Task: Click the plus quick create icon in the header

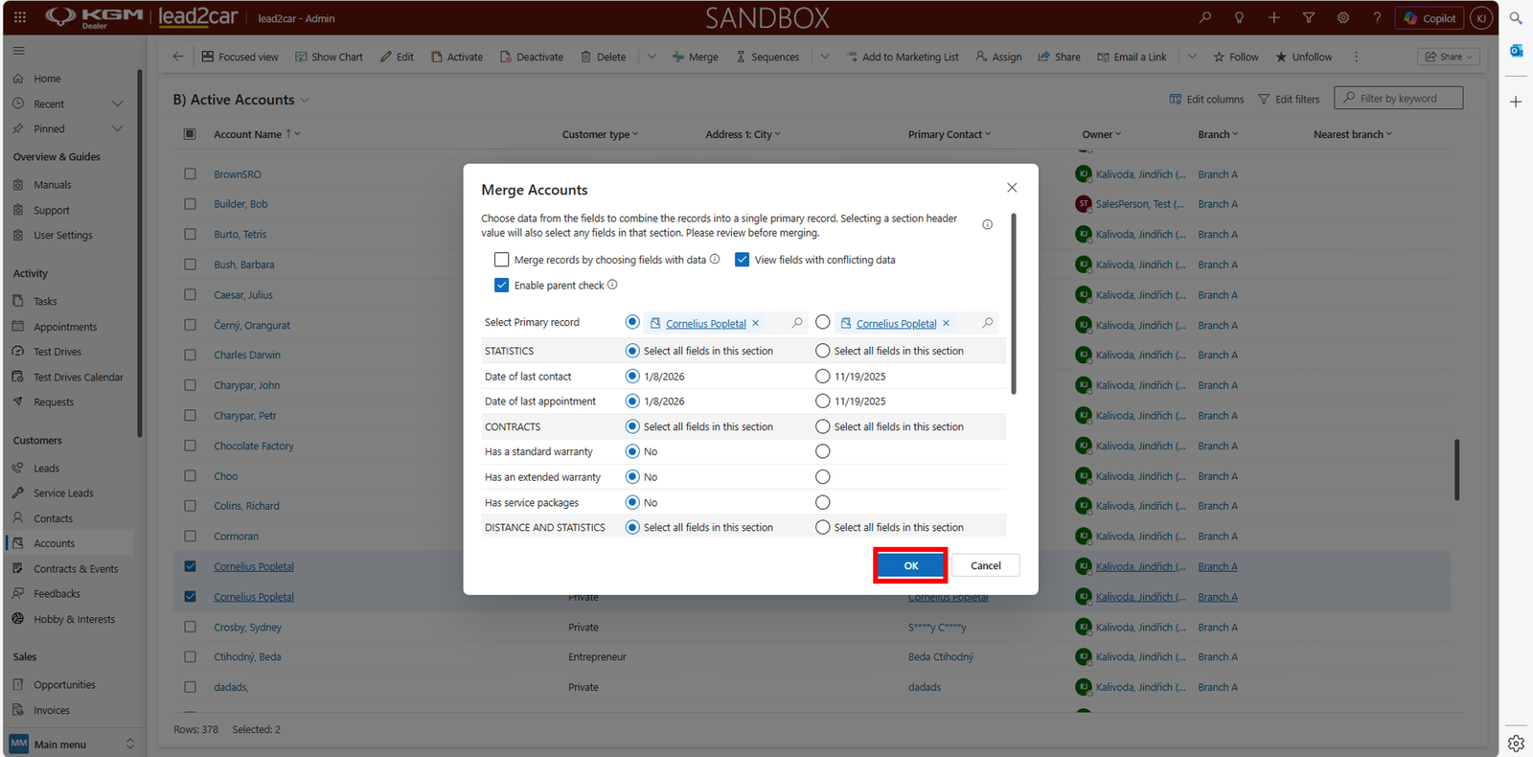Action: pos(1273,17)
